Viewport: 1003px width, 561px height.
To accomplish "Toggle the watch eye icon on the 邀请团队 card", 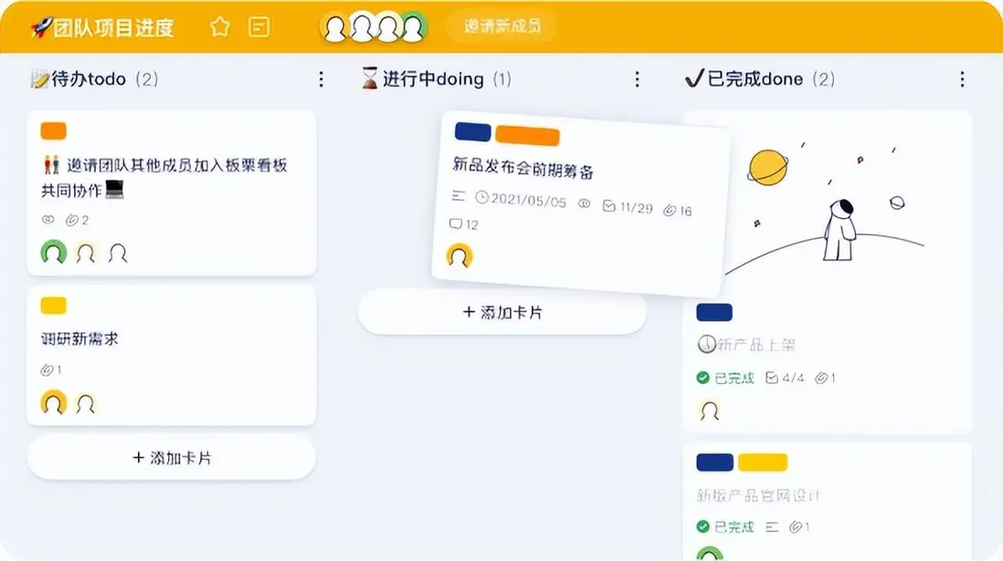I will pyautogui.click(x=48, y=220).
